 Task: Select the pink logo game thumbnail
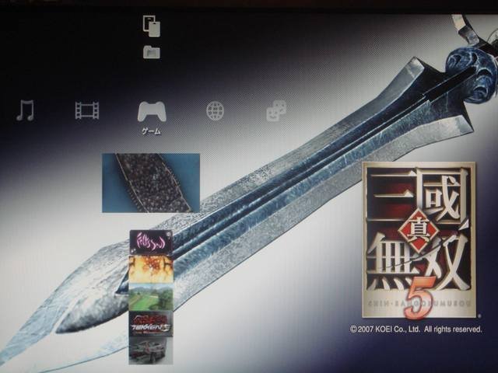click(151, 242)
